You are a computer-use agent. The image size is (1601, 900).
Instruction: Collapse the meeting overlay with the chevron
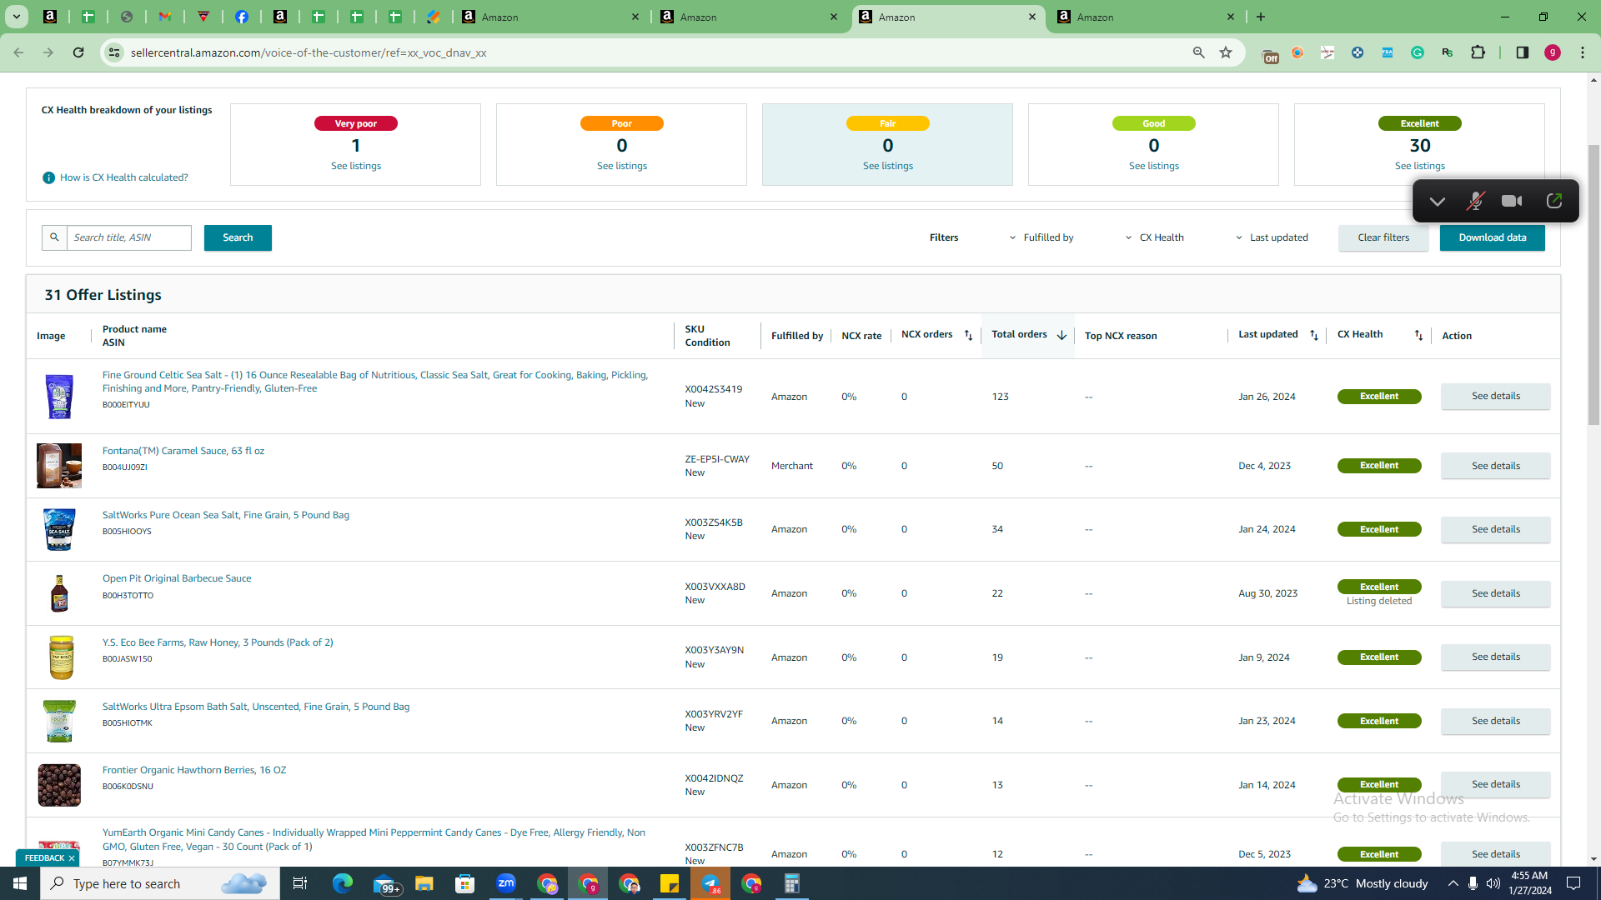(1437, 201)
